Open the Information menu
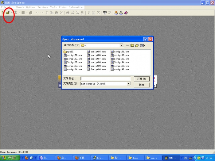The image size is (215, 161). click(x=76, y=7)
